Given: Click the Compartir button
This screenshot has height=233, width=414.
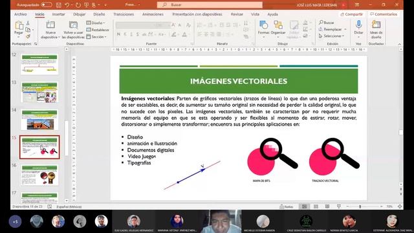Looking at the screenshot, I should click(351, 14).
